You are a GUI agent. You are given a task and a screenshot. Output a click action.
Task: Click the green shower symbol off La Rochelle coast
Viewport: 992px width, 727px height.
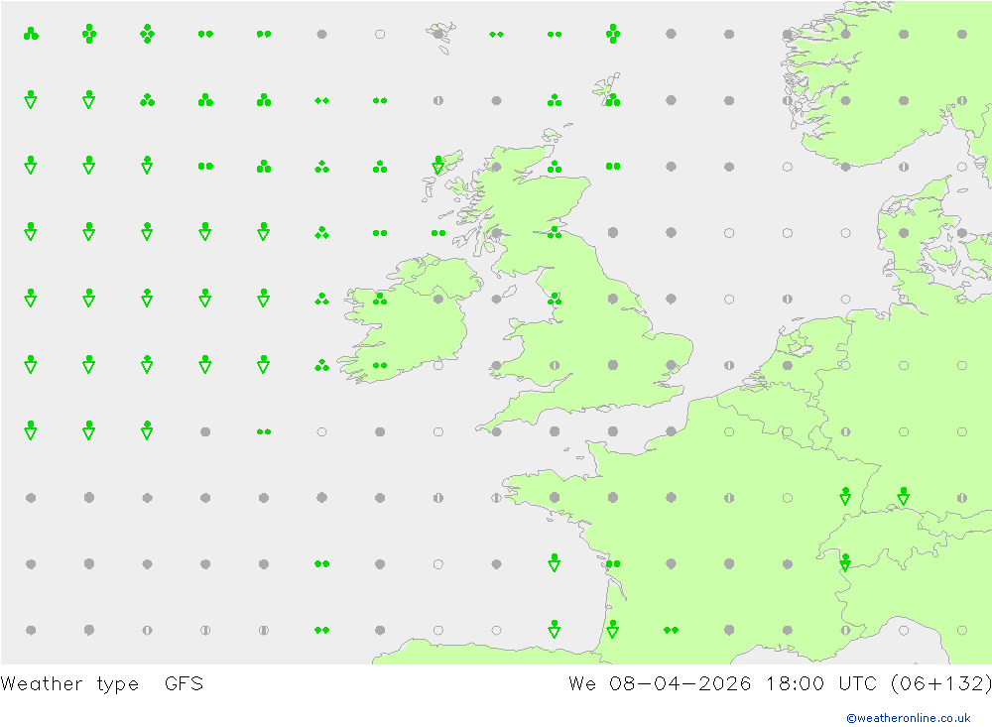[x=555, y=562]
